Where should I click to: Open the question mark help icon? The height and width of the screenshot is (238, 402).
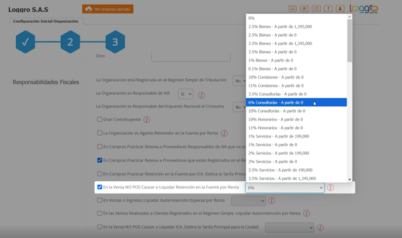pos(328,9)
